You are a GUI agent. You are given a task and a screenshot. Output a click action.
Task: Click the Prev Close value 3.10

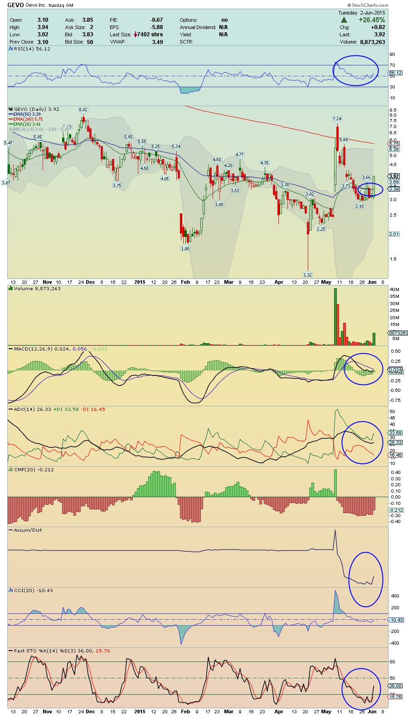(x=43, y=42)
